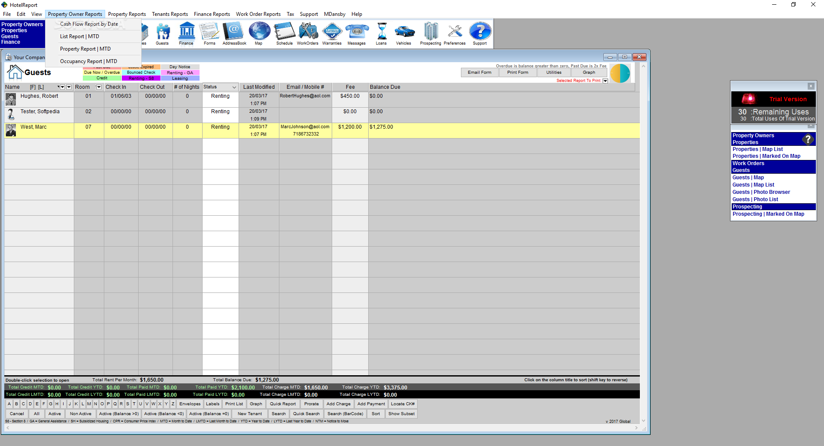Viewport: 824px width, 446px height.
Task: Expand Selected Report To Print dropdown
Action: (605, 81)
